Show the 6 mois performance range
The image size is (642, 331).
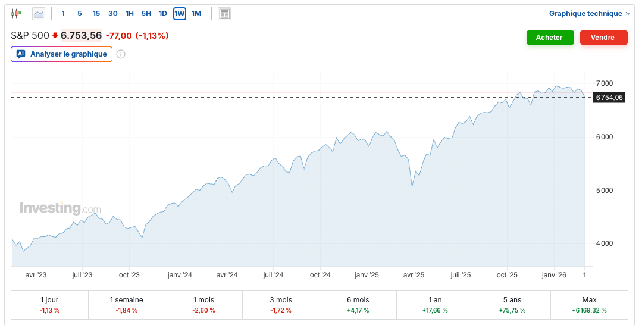tap(358, 305)
